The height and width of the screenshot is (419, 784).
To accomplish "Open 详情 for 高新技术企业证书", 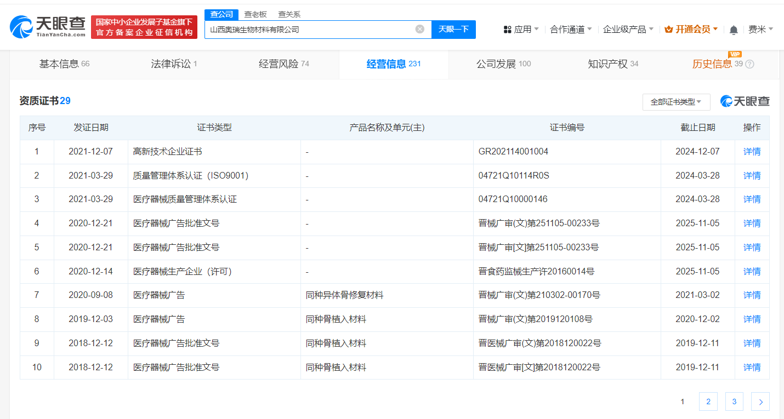I will pos(752,151).
